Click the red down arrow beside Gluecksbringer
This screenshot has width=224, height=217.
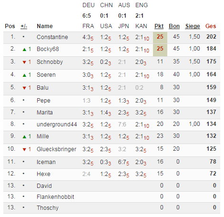click(x=24, y=149)
